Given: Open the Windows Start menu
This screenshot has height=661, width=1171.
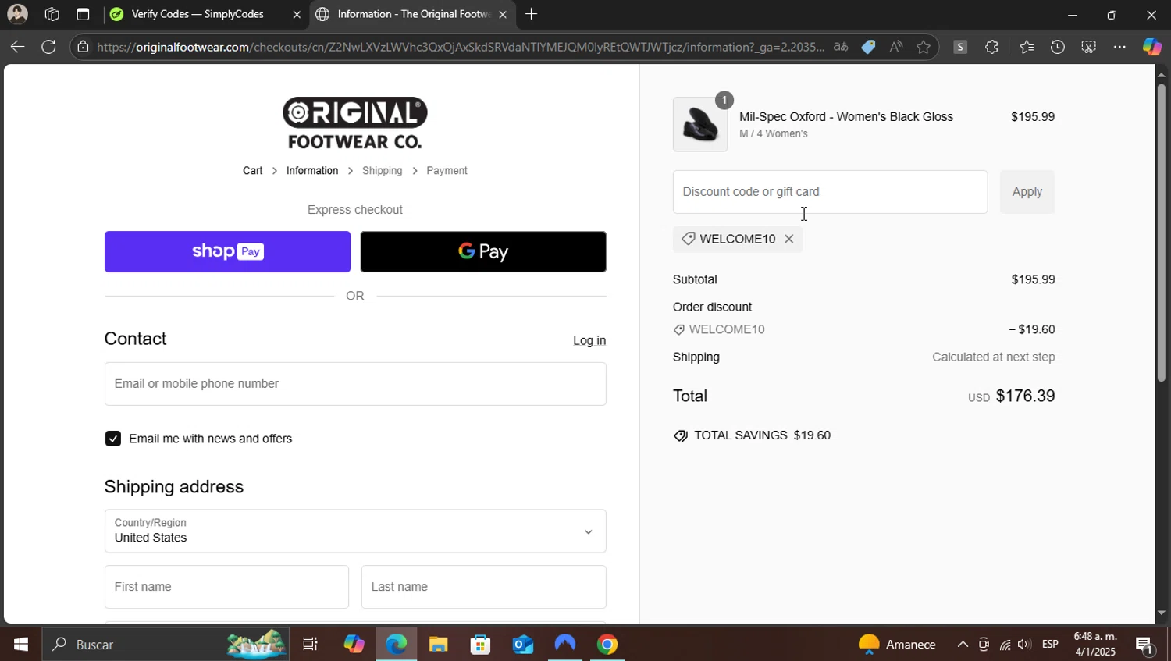Looking at the screenshot, I should point(20,645).
